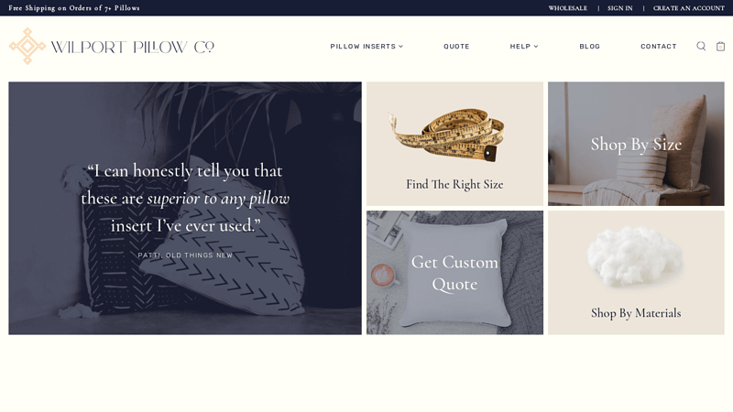Click the white fluffy fill material image
Image resolution: width=733 pixels, height=412 pixels.
pos(635,256)
